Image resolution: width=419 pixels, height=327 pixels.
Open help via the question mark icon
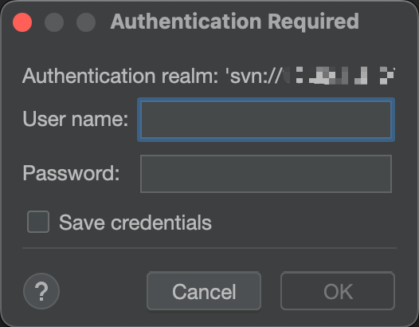pos(41,291)
